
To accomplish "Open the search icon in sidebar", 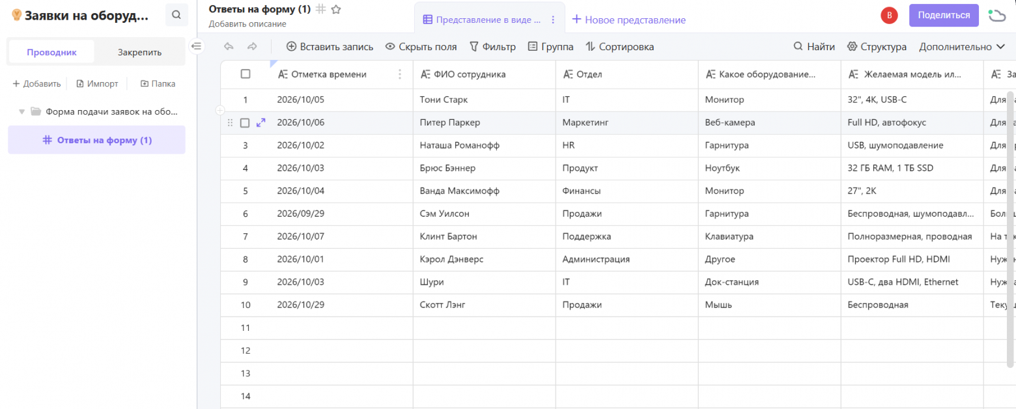I will pyautogui.click(x=176, y=15).
